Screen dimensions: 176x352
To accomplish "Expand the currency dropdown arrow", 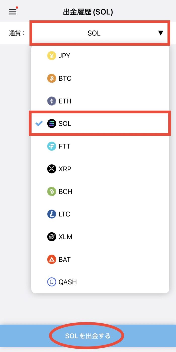I will [161, 33].
